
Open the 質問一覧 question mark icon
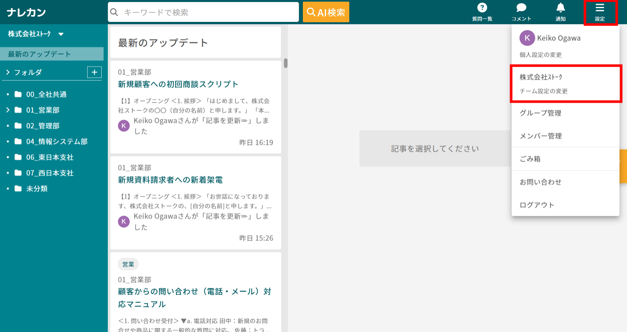(x=482, y=8)
